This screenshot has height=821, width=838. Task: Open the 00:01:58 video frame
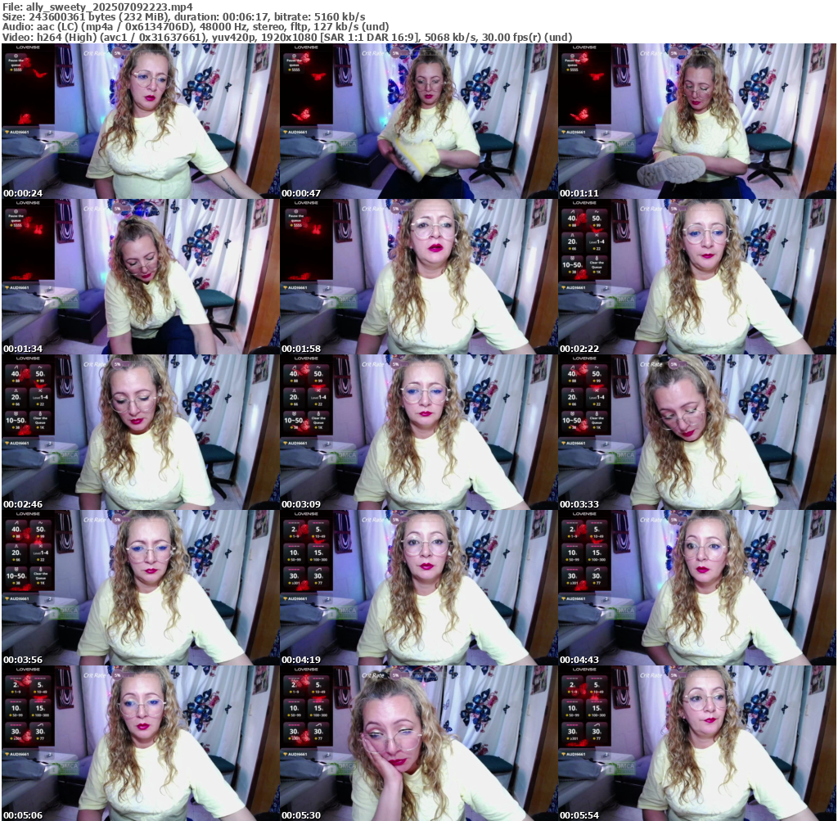coord(418,277)
